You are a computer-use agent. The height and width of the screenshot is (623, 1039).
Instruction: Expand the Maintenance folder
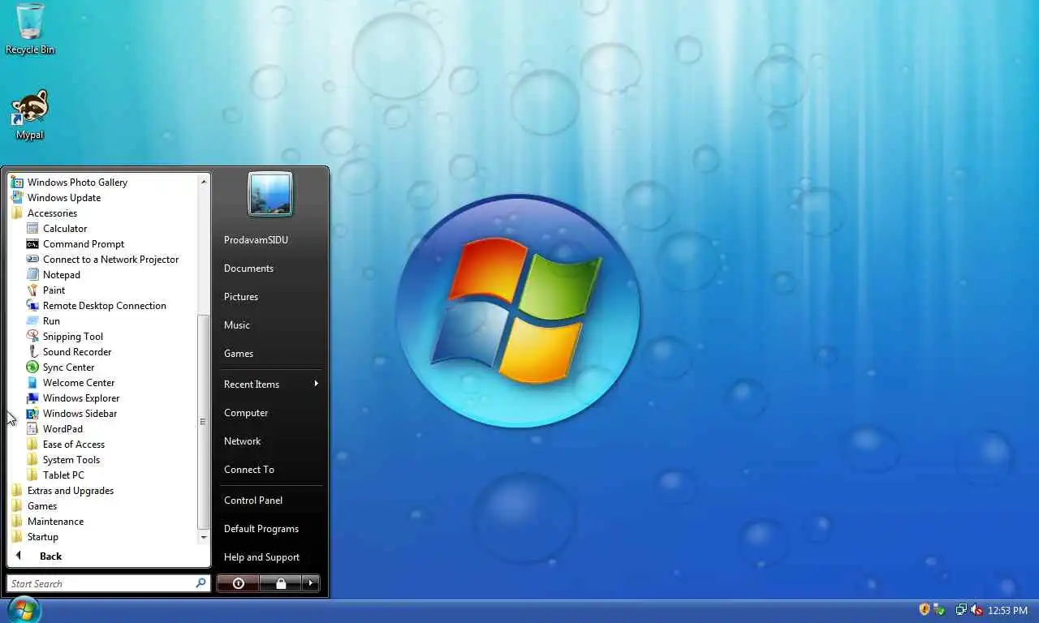click(47, 522)
